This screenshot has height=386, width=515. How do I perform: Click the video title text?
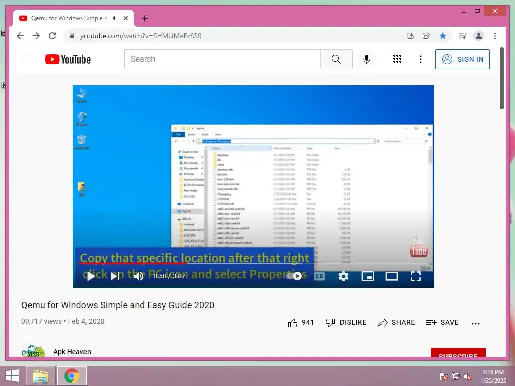pyautogui.click(x=118, y=305)
